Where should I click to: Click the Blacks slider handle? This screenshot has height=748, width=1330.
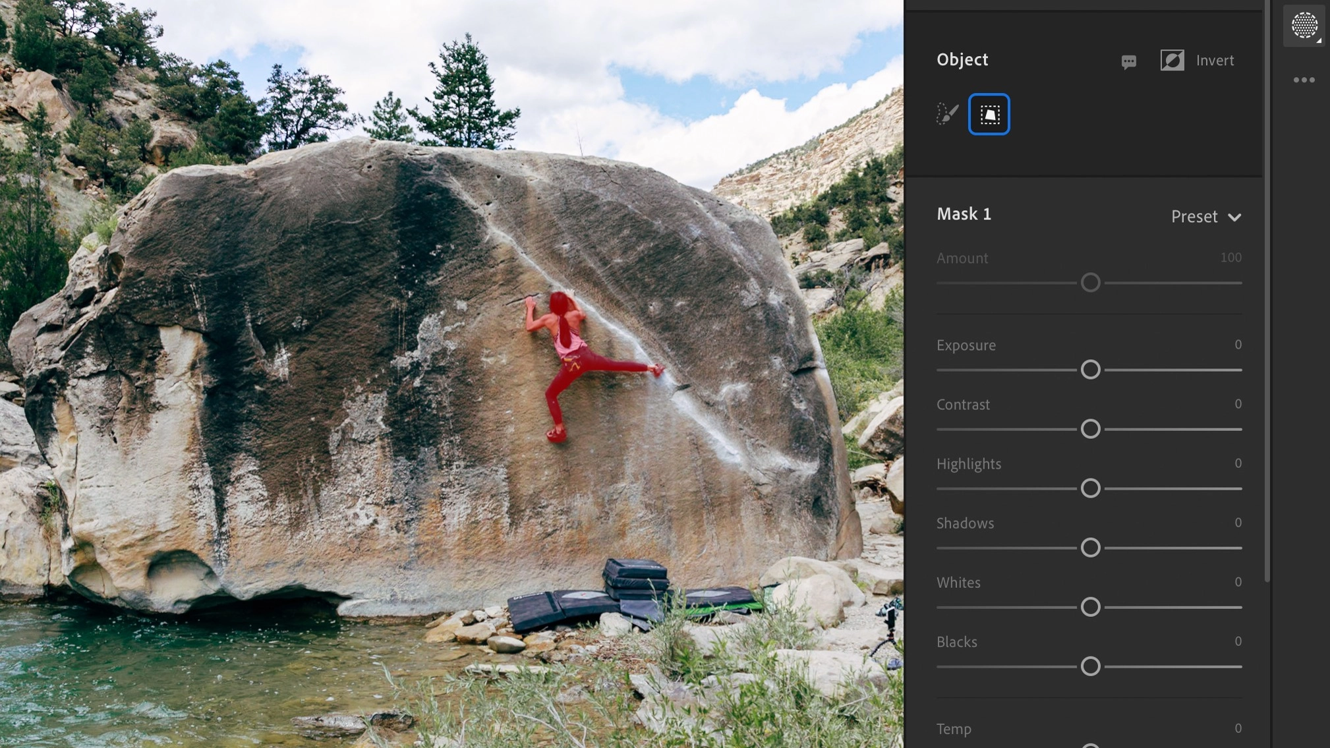pos(1091,666)
